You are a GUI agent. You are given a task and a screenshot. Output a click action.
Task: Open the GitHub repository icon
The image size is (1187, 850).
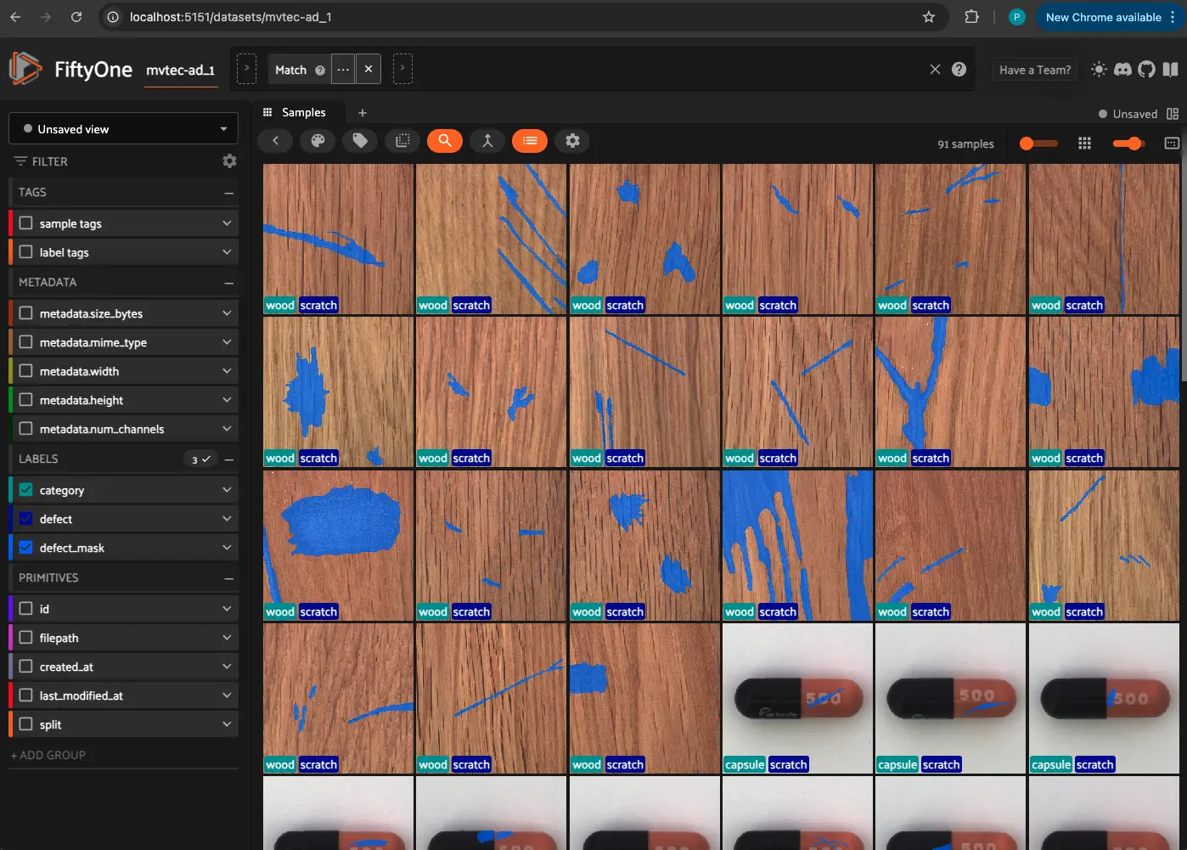1146,70
